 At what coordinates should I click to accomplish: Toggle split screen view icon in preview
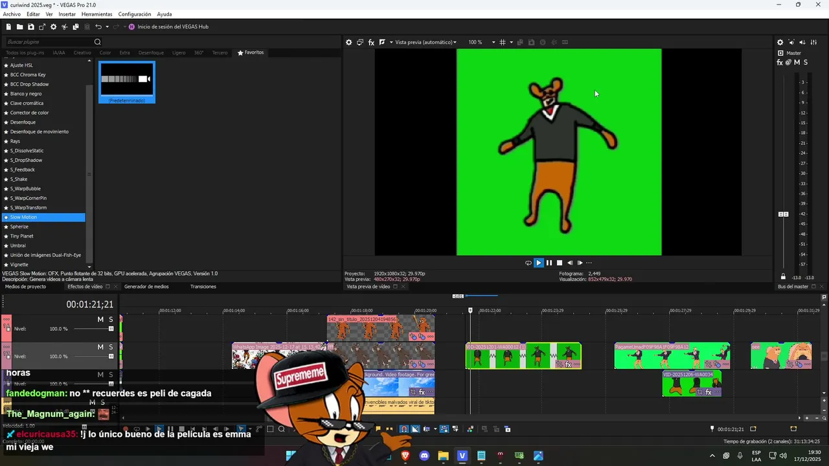coord(382,42)
